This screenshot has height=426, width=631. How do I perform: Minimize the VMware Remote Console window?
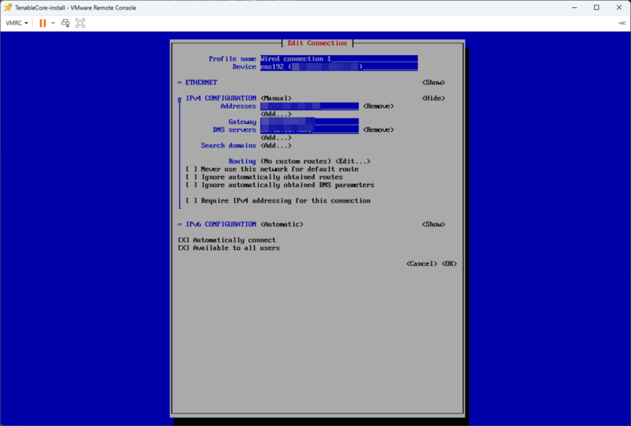[574, 7]
